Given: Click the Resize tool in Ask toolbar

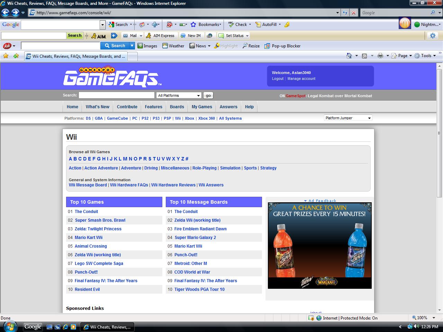Looking at the screenshot, I should pos(251,46).
